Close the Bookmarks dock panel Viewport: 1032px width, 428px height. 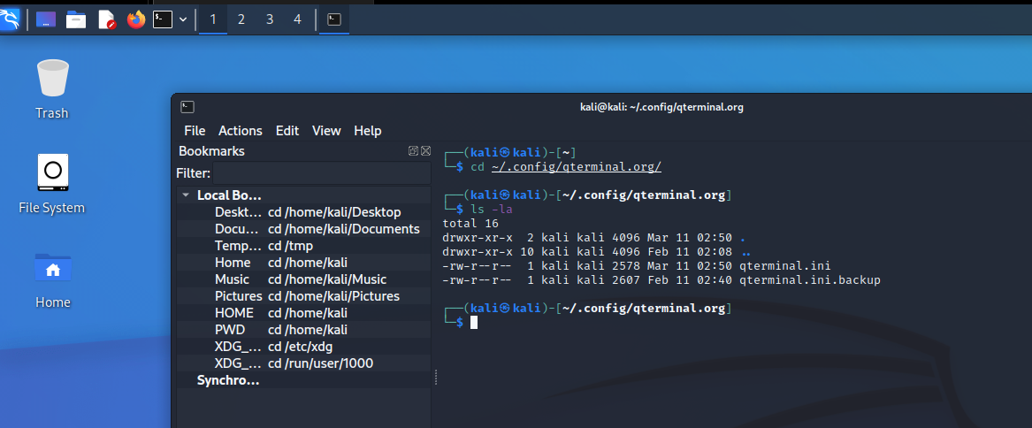click(x=425, y=151)
